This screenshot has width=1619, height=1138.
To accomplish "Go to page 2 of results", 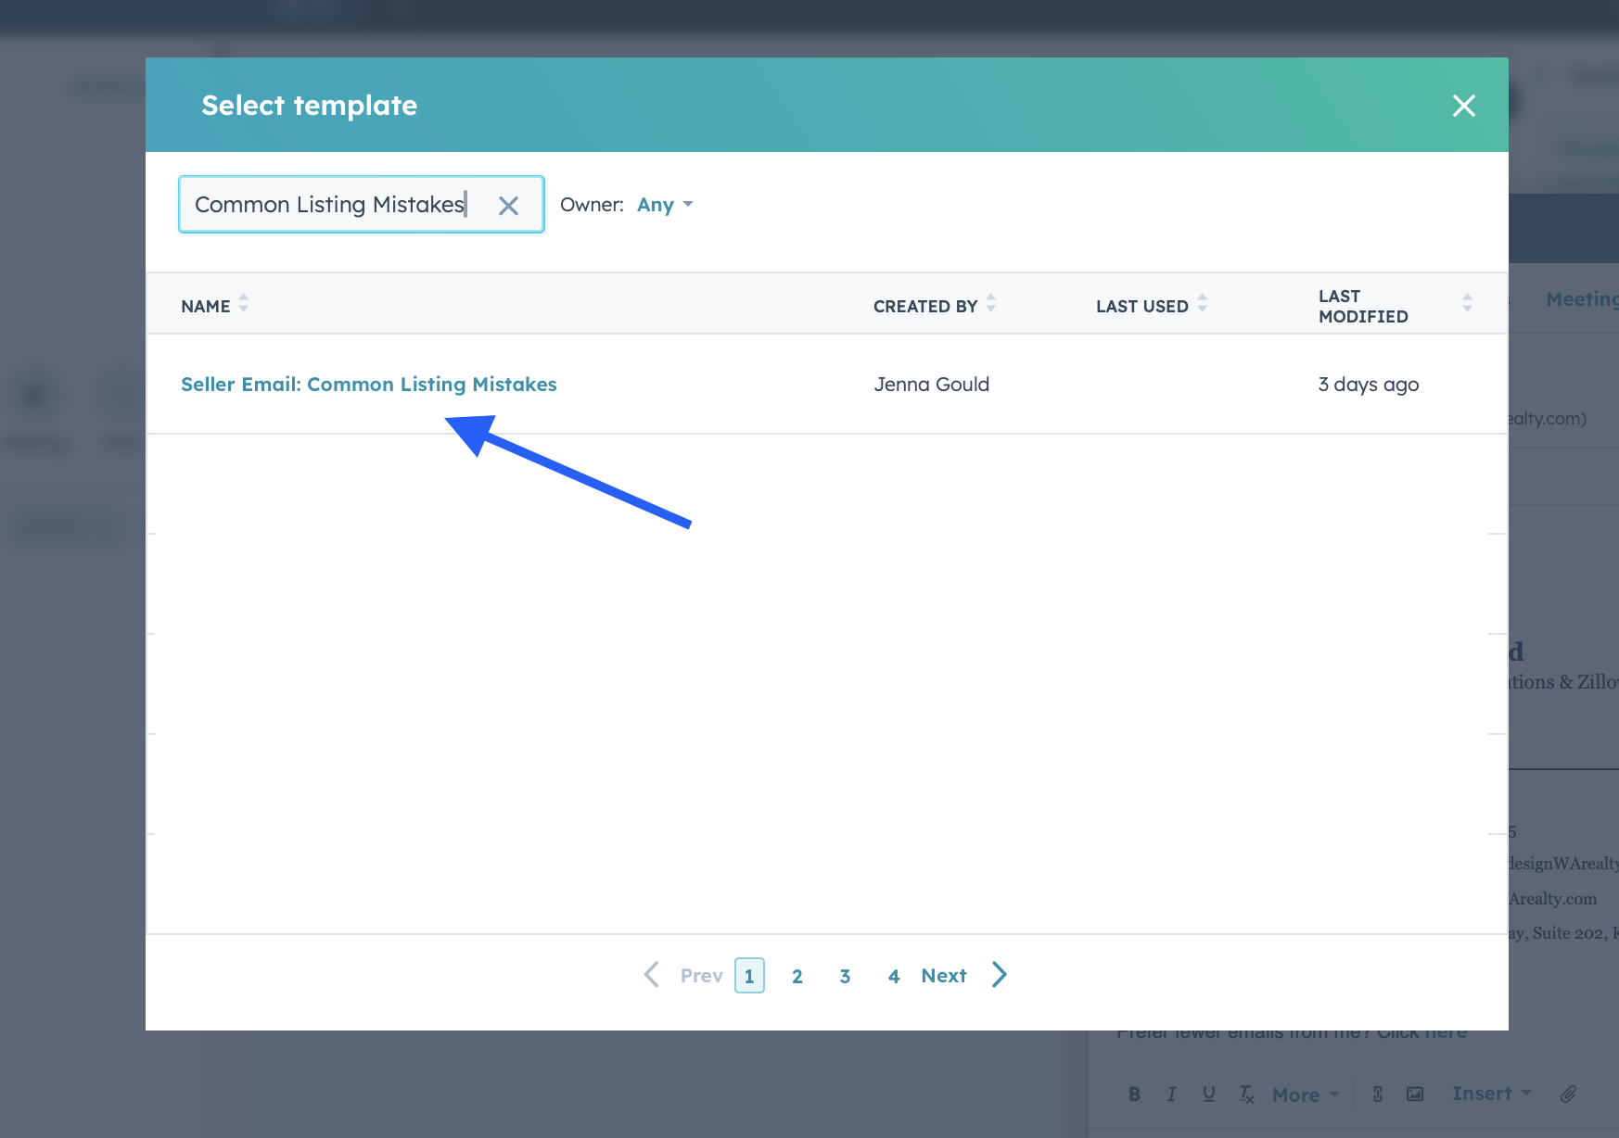I will [x=797, y=976].
